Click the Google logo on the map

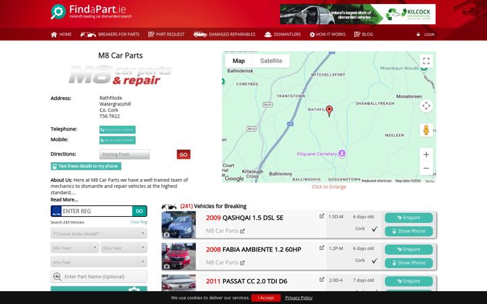[x=234, y=178]
